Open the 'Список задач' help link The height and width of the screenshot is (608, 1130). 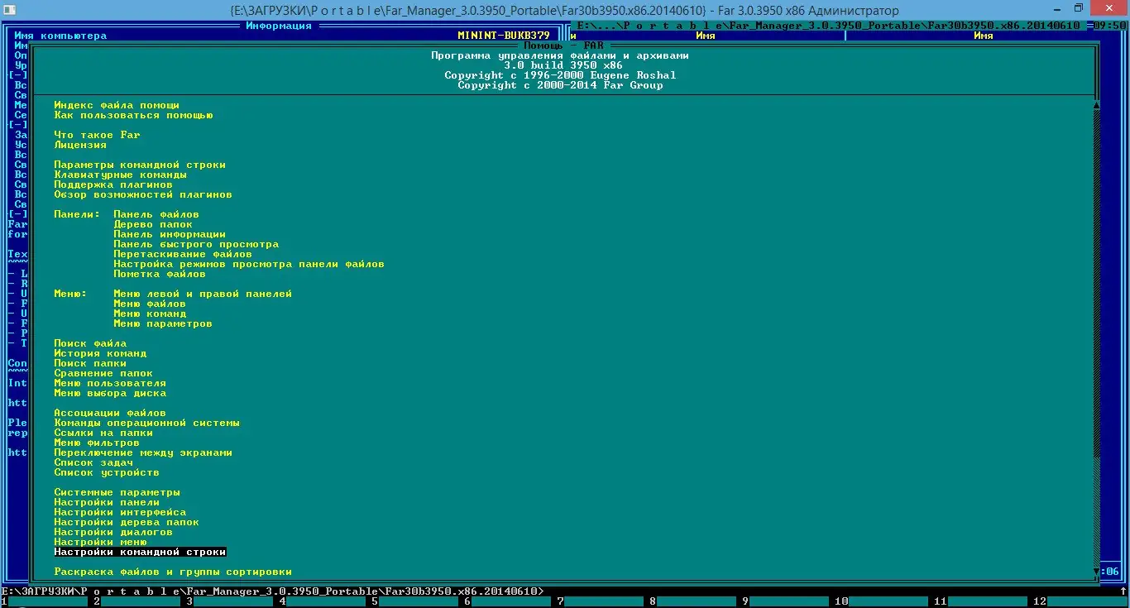93,462
